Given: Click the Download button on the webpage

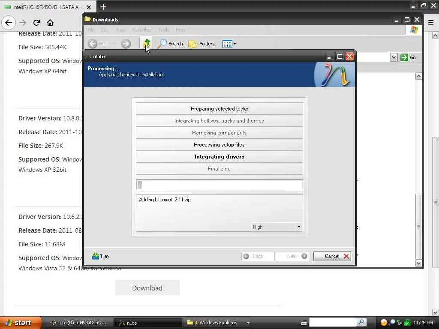Looking at the screenshot, I should point(147,287).
